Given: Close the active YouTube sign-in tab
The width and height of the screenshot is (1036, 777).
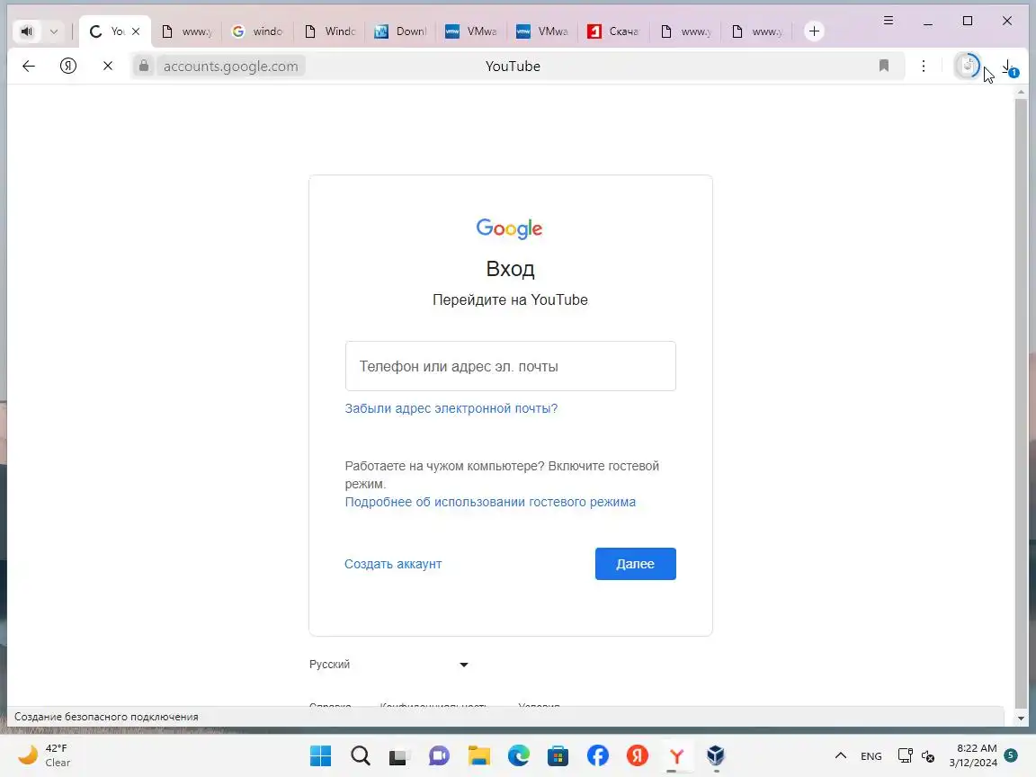Looking at the screenshot, I should coord(136,31).
